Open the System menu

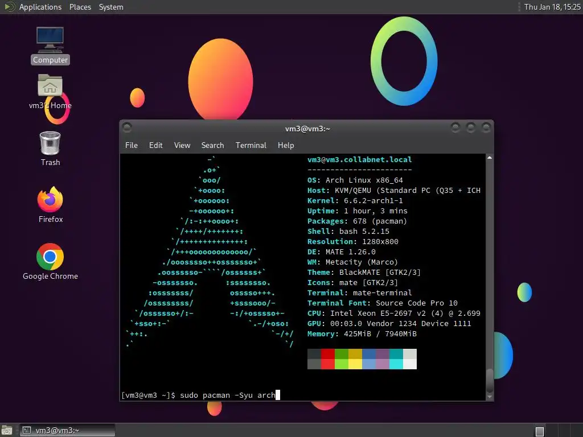pyautogui.click(x=111, y=7)
